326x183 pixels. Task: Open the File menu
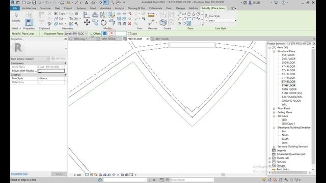[15, 8]
